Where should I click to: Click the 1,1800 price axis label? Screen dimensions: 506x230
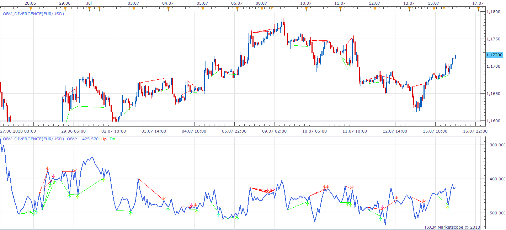click(493, 12)
